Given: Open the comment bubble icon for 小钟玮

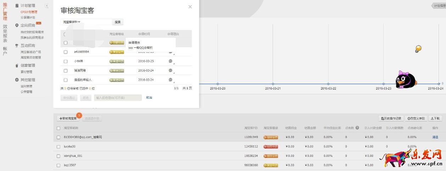Looking at the screenshot, I should click(171, 61).
